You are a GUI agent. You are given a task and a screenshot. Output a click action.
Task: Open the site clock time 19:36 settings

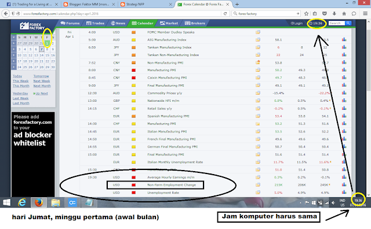[316, 23]
